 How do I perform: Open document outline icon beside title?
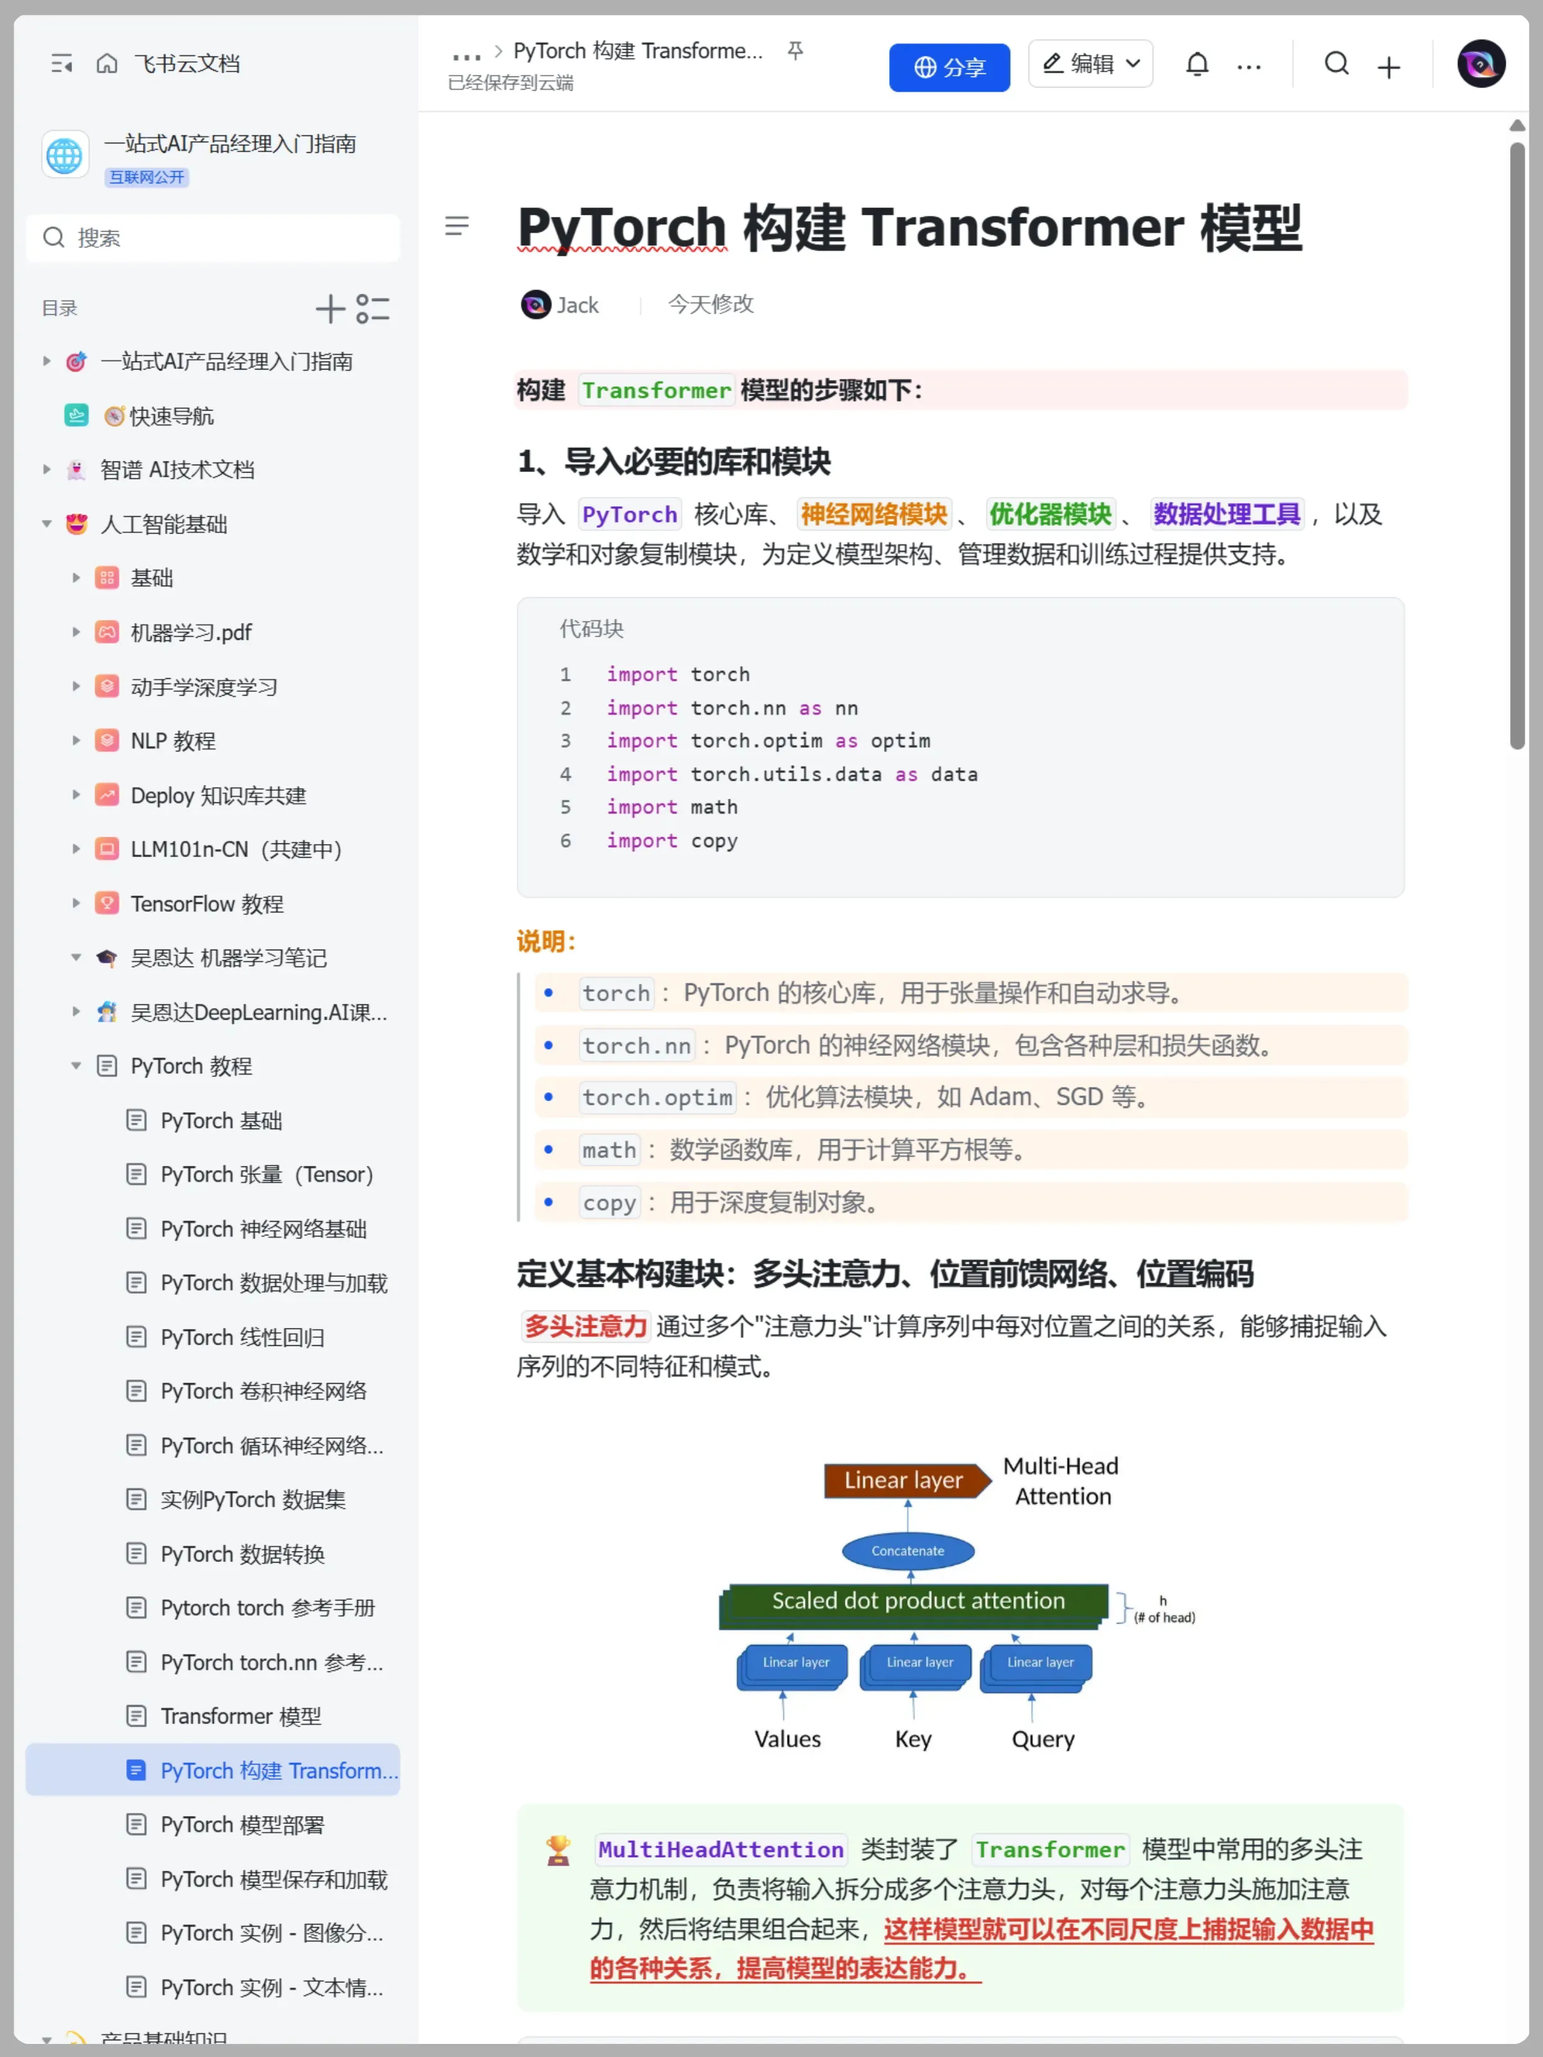click(x=457, y=226)
